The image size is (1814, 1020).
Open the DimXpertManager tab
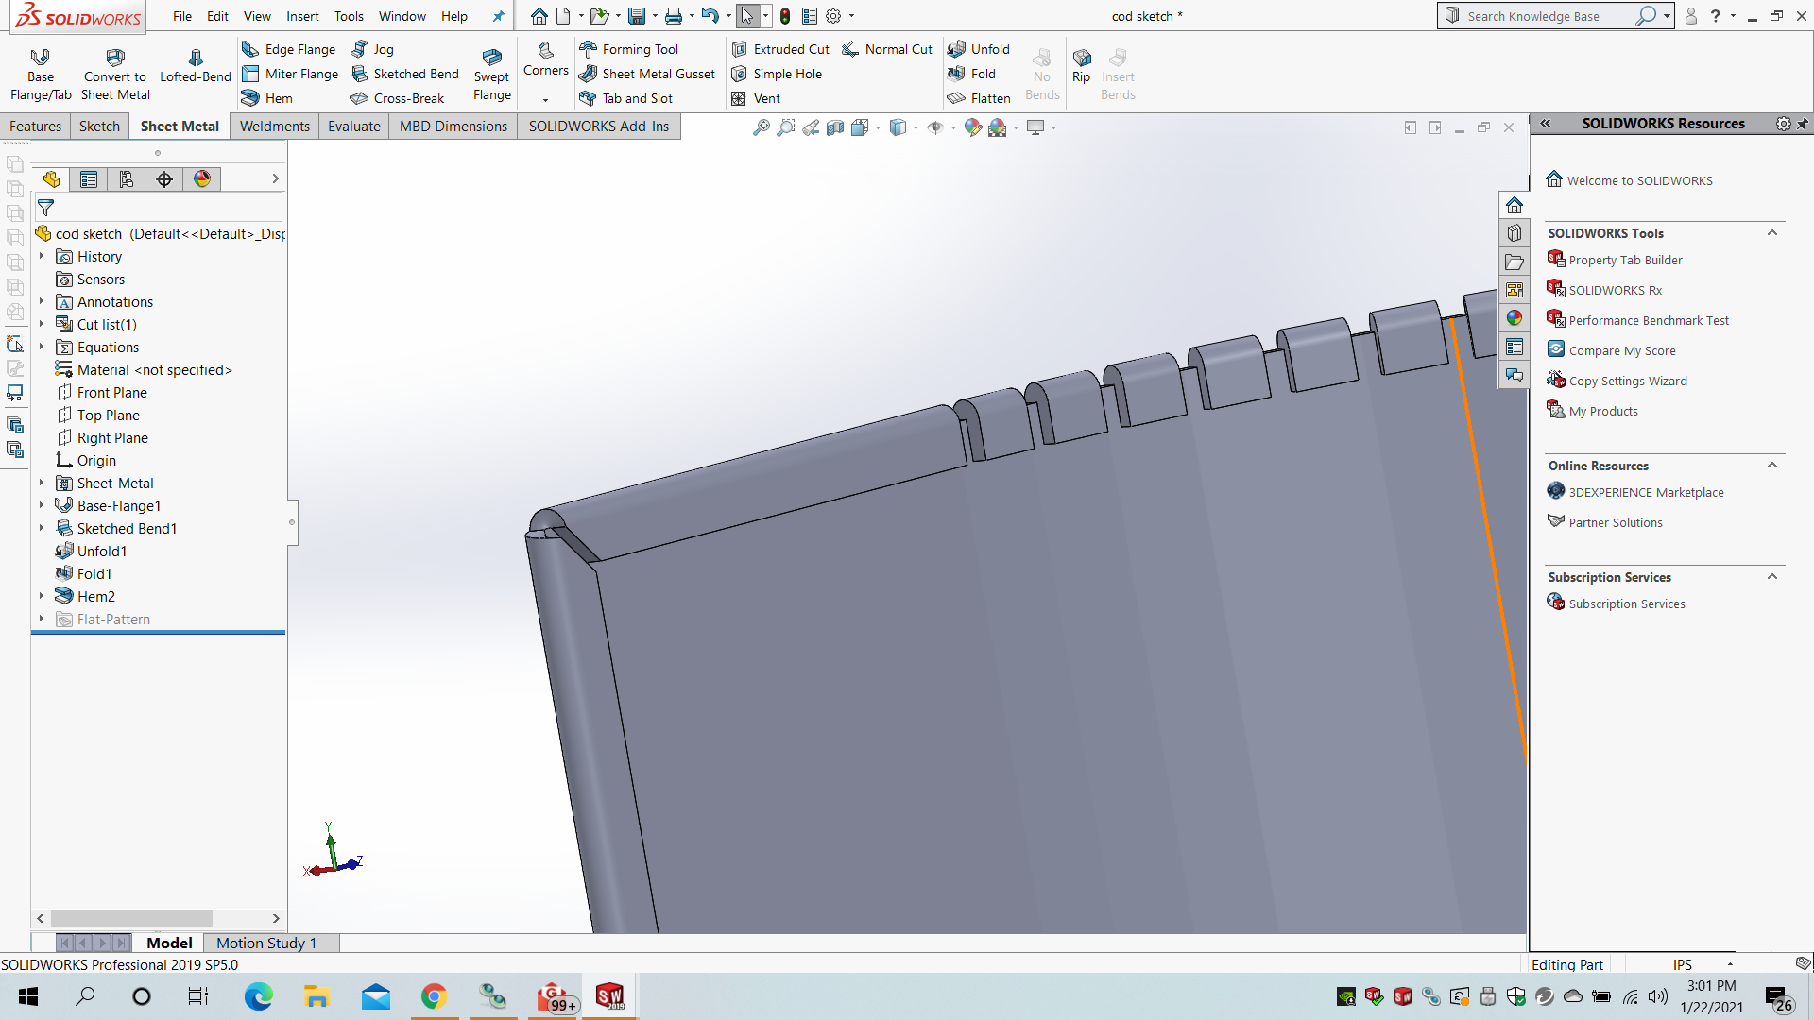tap(164, 179)
